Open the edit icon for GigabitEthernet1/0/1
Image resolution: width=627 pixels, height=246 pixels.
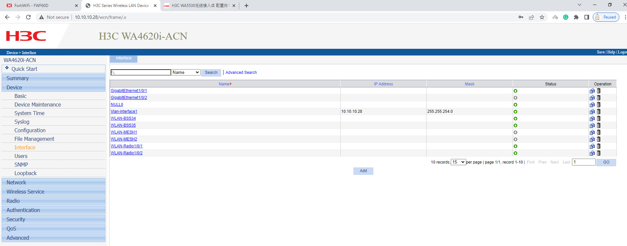pyautogui.click(x=592, y=91)
